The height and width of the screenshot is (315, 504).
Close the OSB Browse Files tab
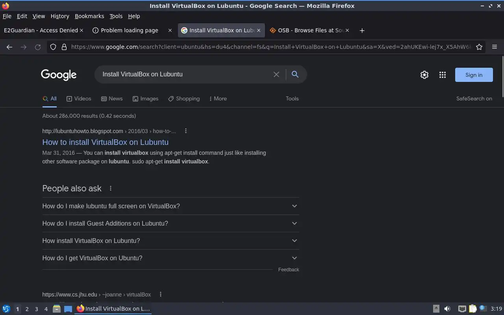[347, 30]
